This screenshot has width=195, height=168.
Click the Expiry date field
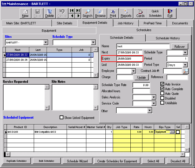pos(129,59)
